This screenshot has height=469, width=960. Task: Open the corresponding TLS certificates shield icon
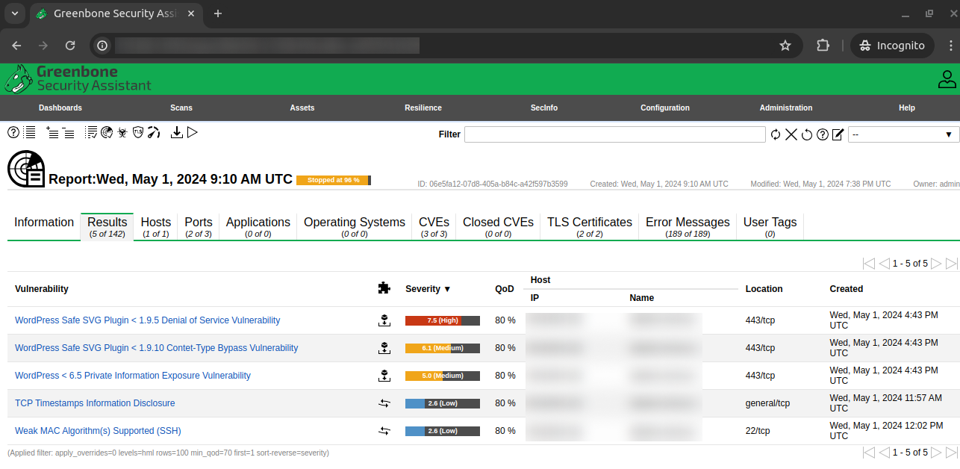138,132
